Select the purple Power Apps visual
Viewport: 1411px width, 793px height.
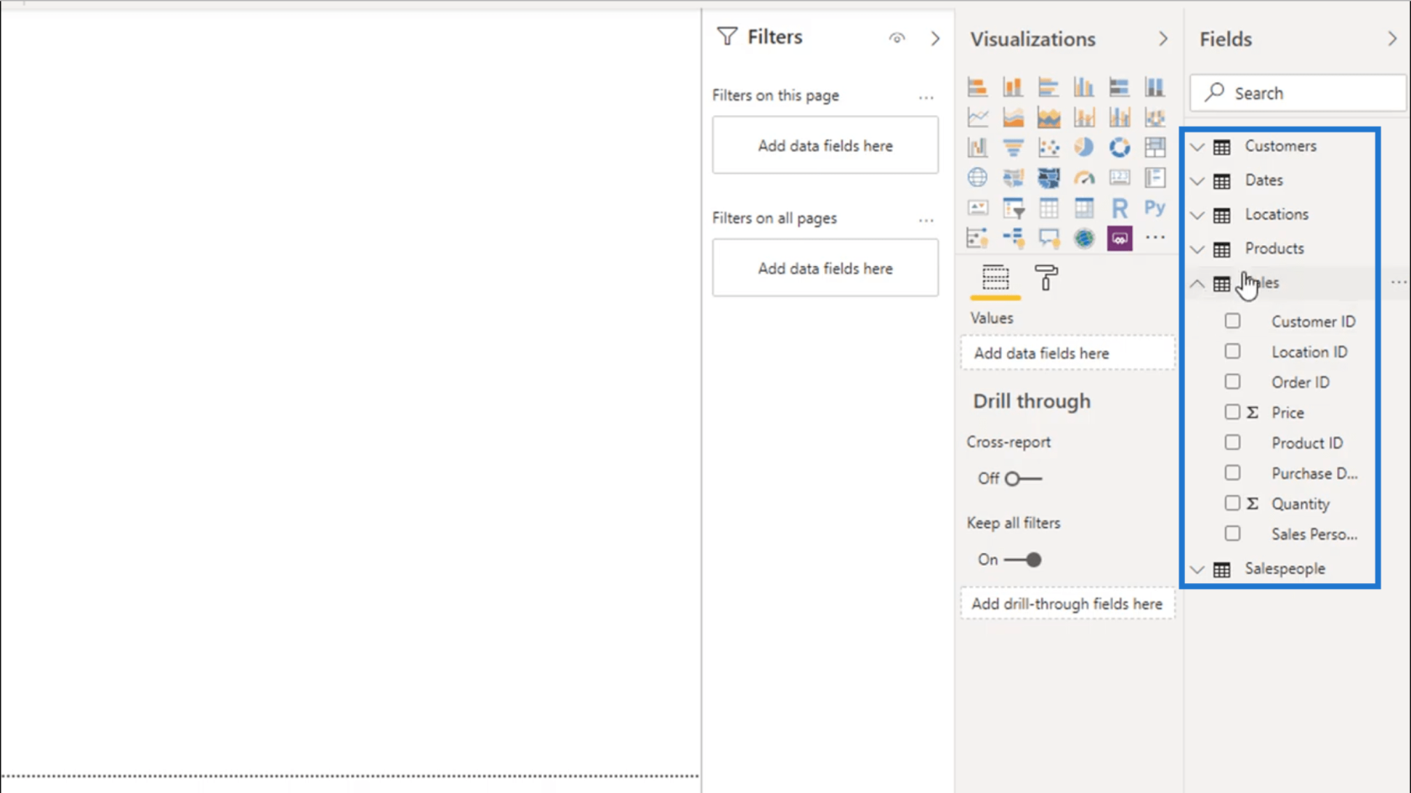click(x=1120, y=238)
